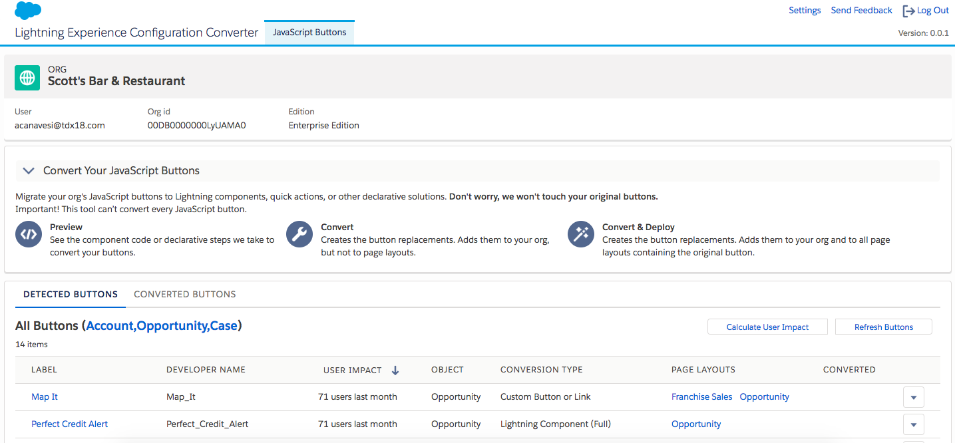
Task: Select the JavaScript Buttons tab
Action: (x=309, y=32)
